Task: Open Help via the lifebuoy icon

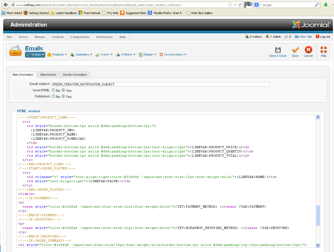Action: (323, 50)
